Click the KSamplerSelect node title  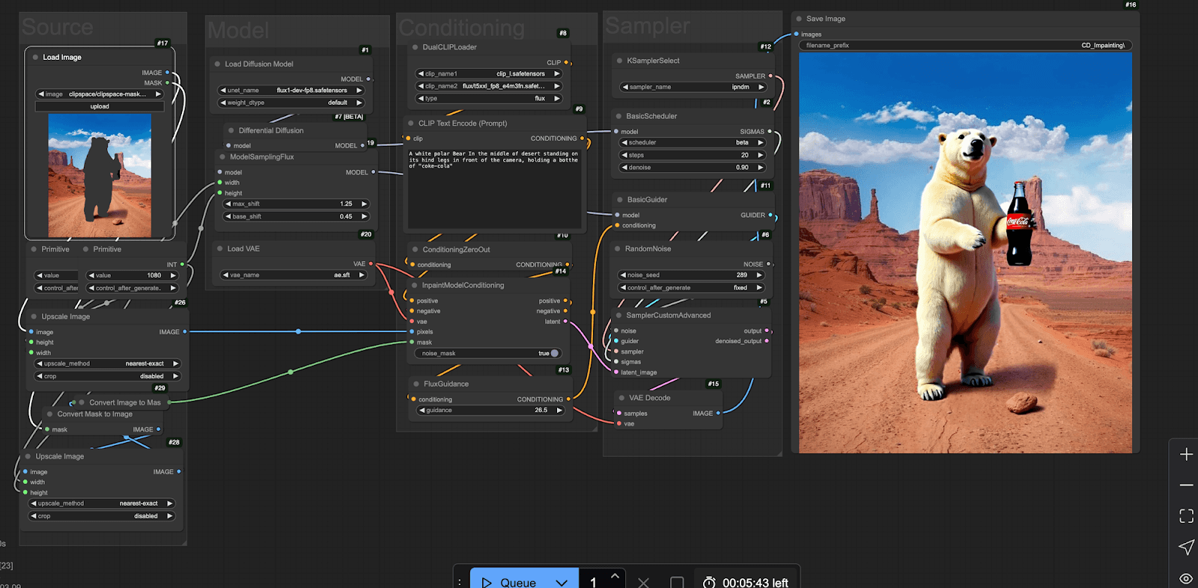point(653,61)
